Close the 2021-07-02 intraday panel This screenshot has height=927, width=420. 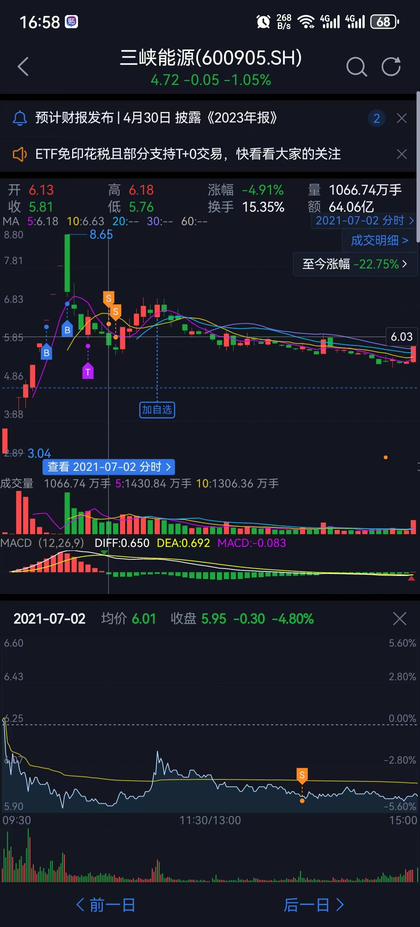click(400, 618)
